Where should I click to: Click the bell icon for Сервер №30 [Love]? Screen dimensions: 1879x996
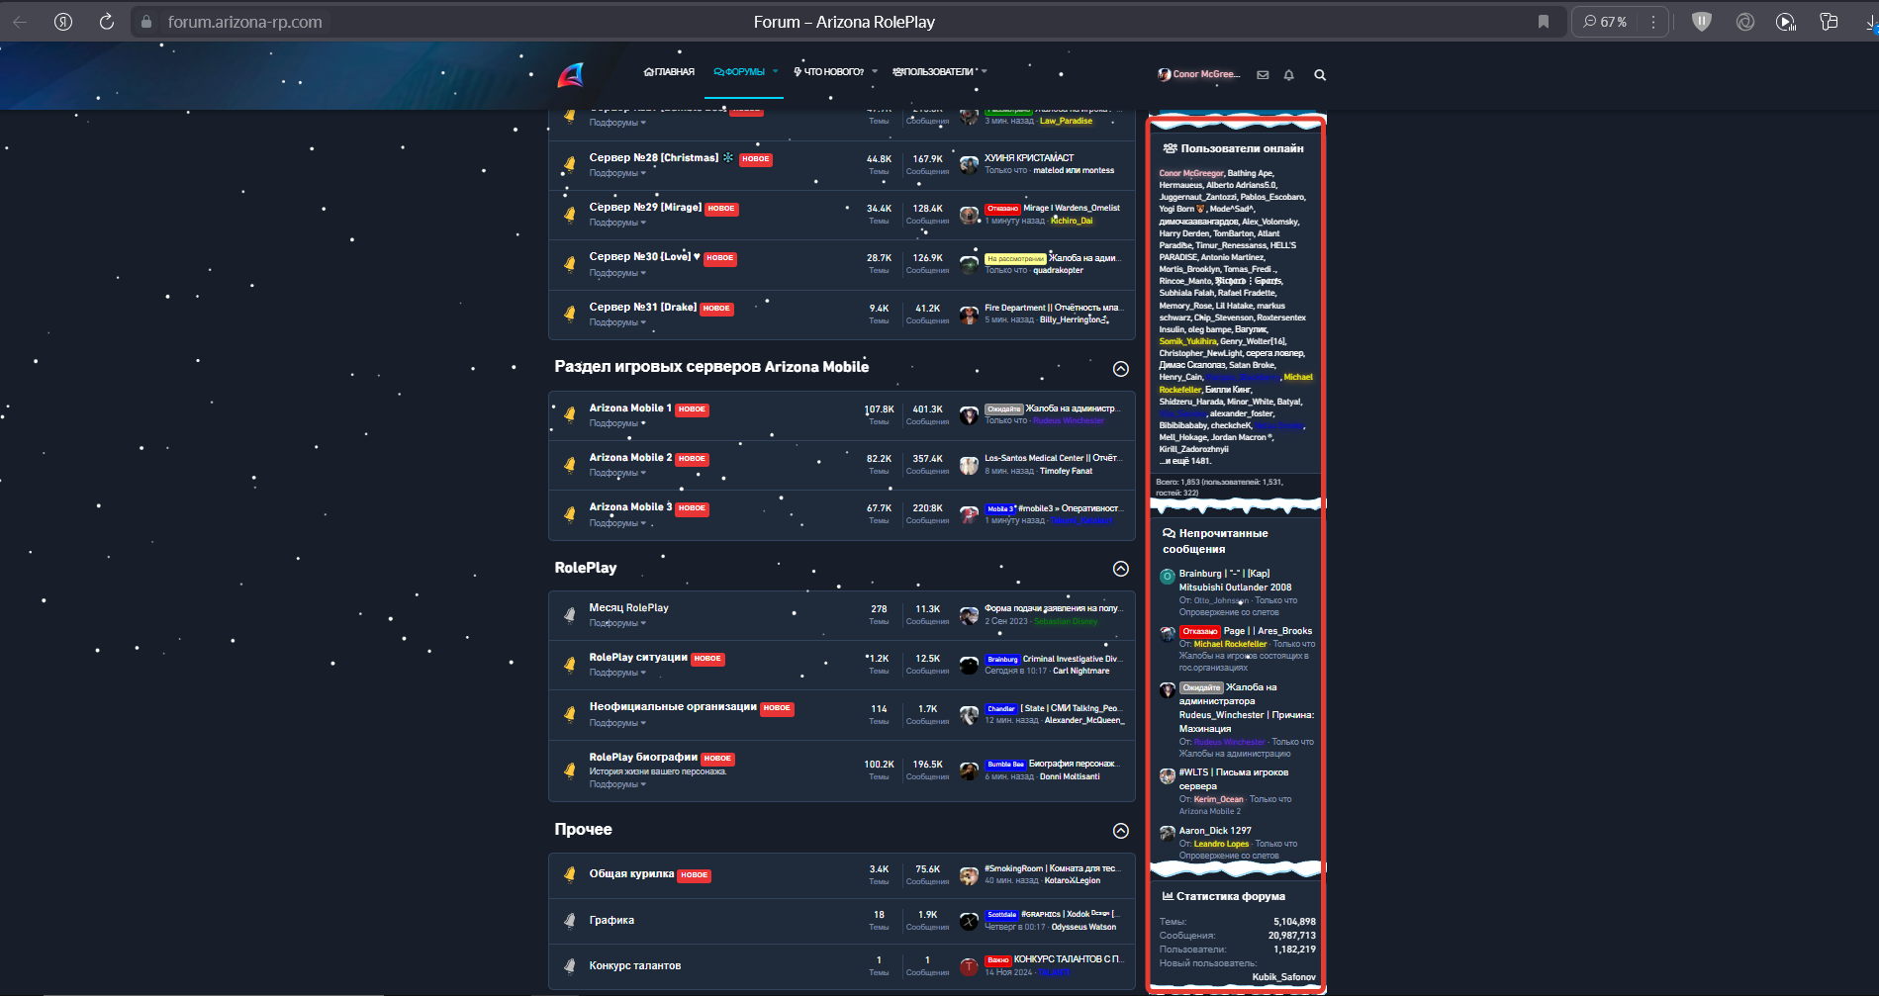coord(570,263)
